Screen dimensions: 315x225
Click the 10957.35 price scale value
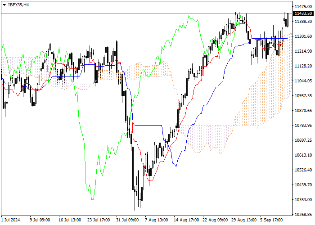click(303, 95)
